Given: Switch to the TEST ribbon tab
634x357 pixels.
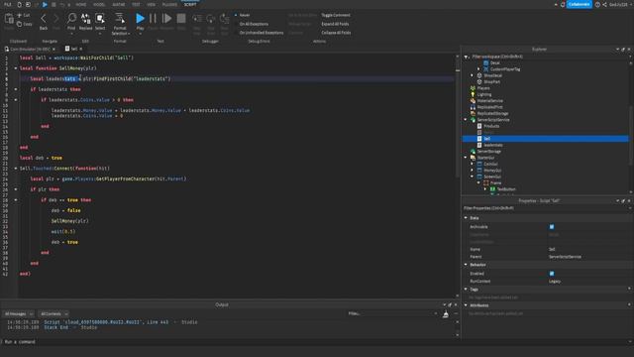Looking at the screenshot, I should [x=136, y=4].
